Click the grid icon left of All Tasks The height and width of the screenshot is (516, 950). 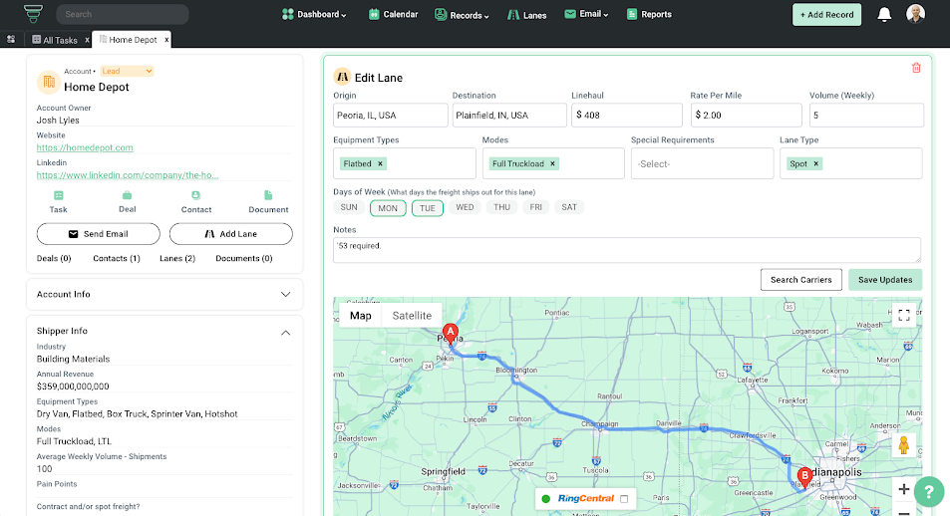(x=11, y=40)
